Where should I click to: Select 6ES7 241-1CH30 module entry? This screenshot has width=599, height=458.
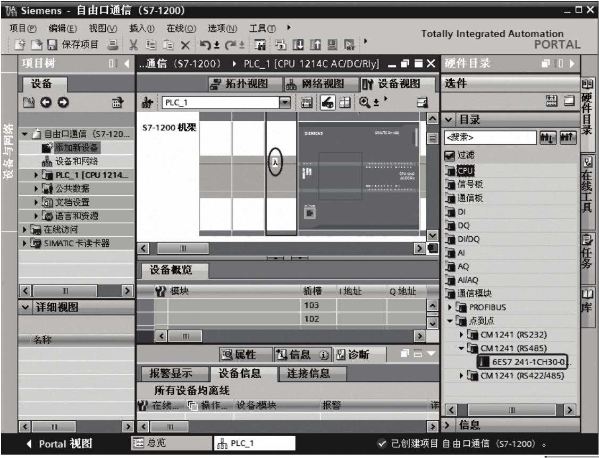[523, 362]
